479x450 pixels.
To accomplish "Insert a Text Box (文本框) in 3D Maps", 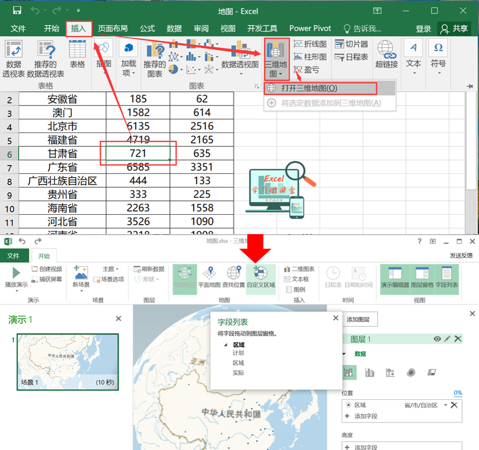I will (x=296, y=279).
